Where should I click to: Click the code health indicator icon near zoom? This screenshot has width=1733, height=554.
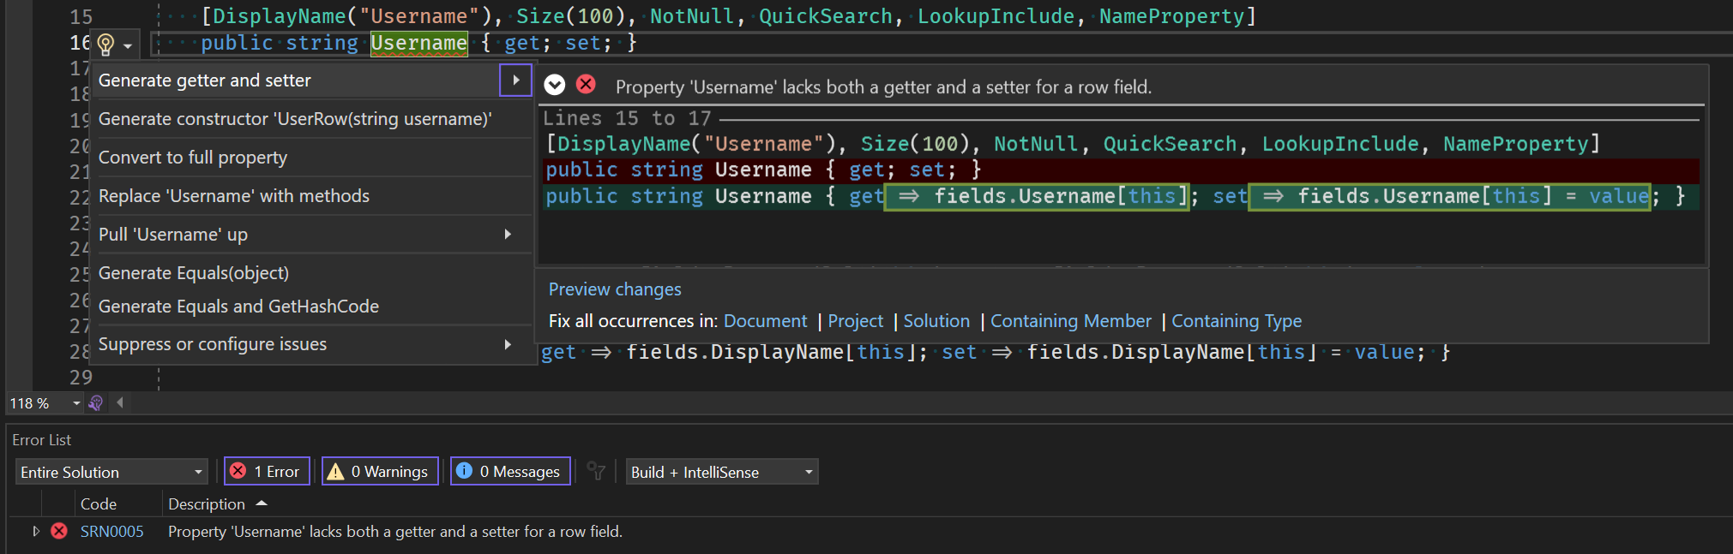pyautogui.click(x=96, y=402)
